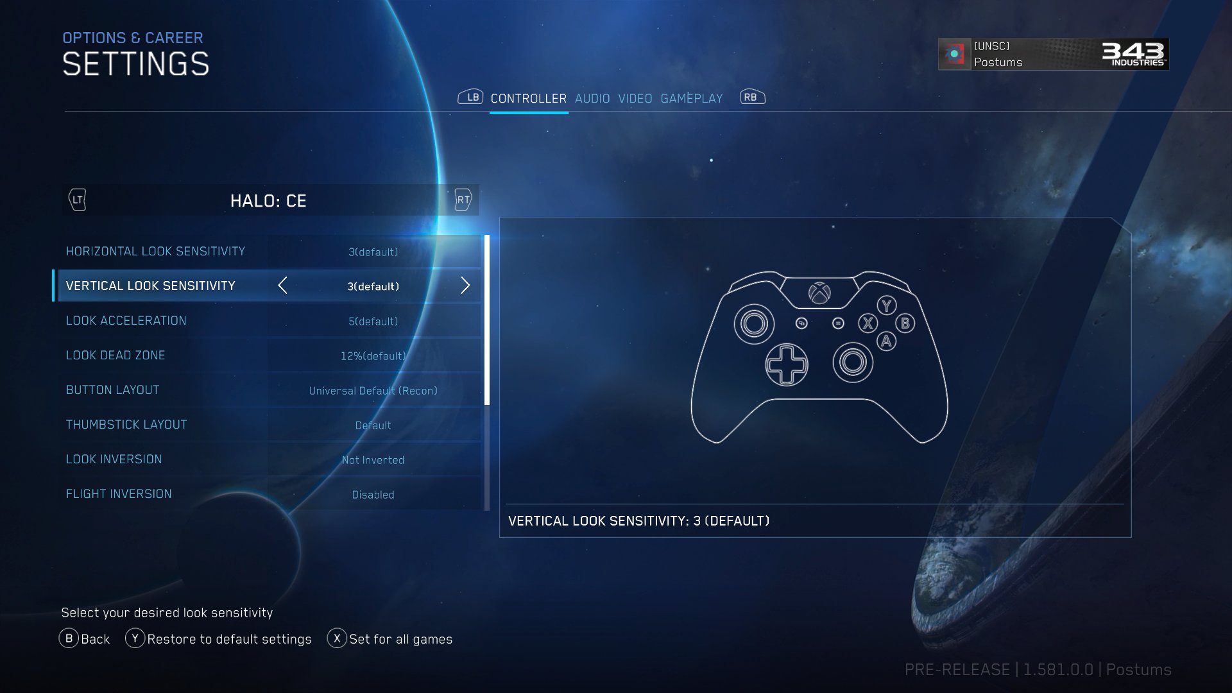Click the RT game switcher icon
The height and width of the screenshot is (693, 1232).
coord(463,200)
